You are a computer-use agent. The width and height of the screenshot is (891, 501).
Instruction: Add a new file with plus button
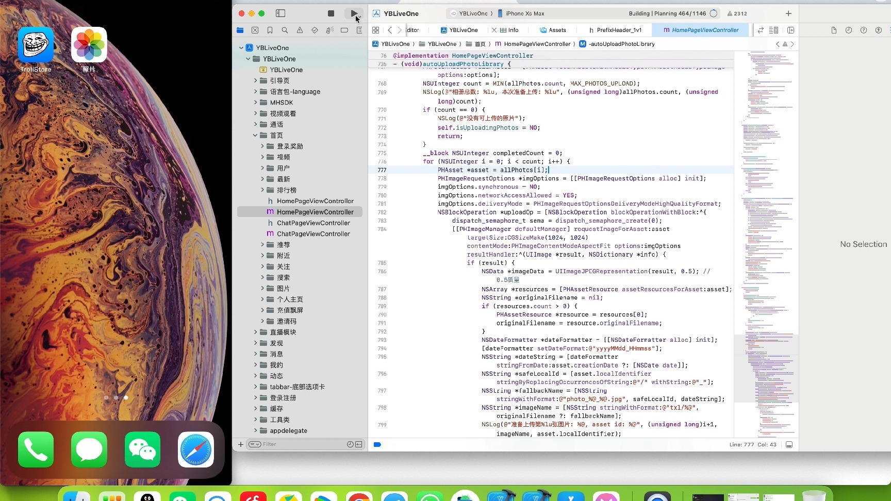pos(241,444)
